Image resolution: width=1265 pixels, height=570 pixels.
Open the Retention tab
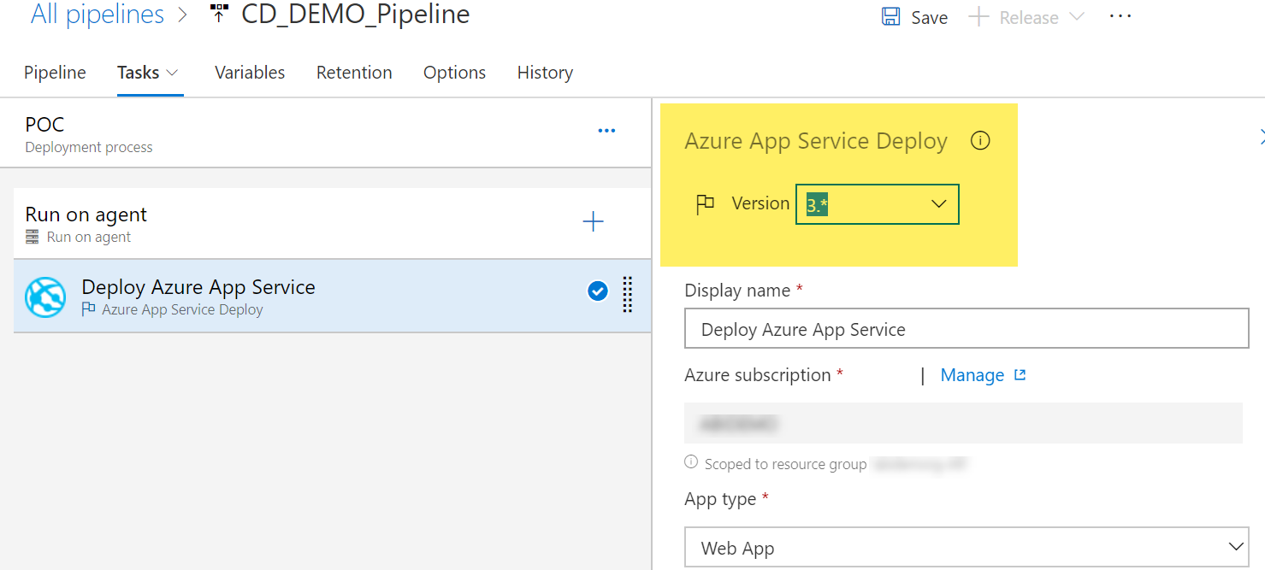point(354,73)
